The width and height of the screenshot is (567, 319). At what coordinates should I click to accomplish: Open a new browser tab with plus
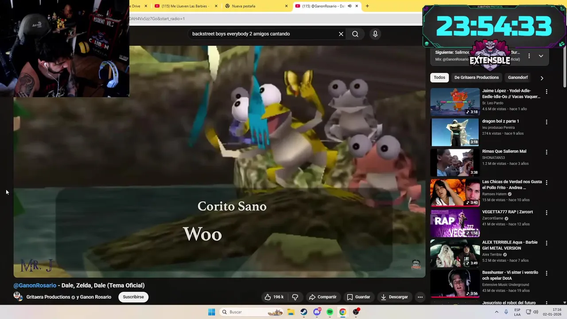(x=367, y=6)
